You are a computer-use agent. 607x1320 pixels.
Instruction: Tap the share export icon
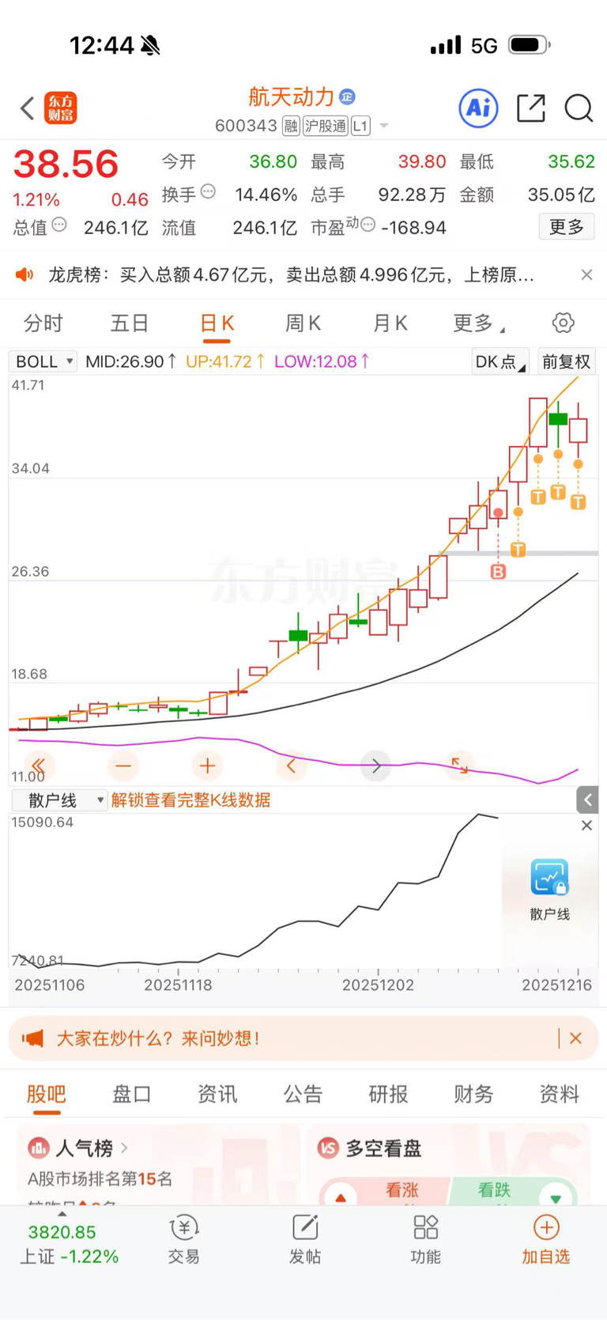click(531, 108)
